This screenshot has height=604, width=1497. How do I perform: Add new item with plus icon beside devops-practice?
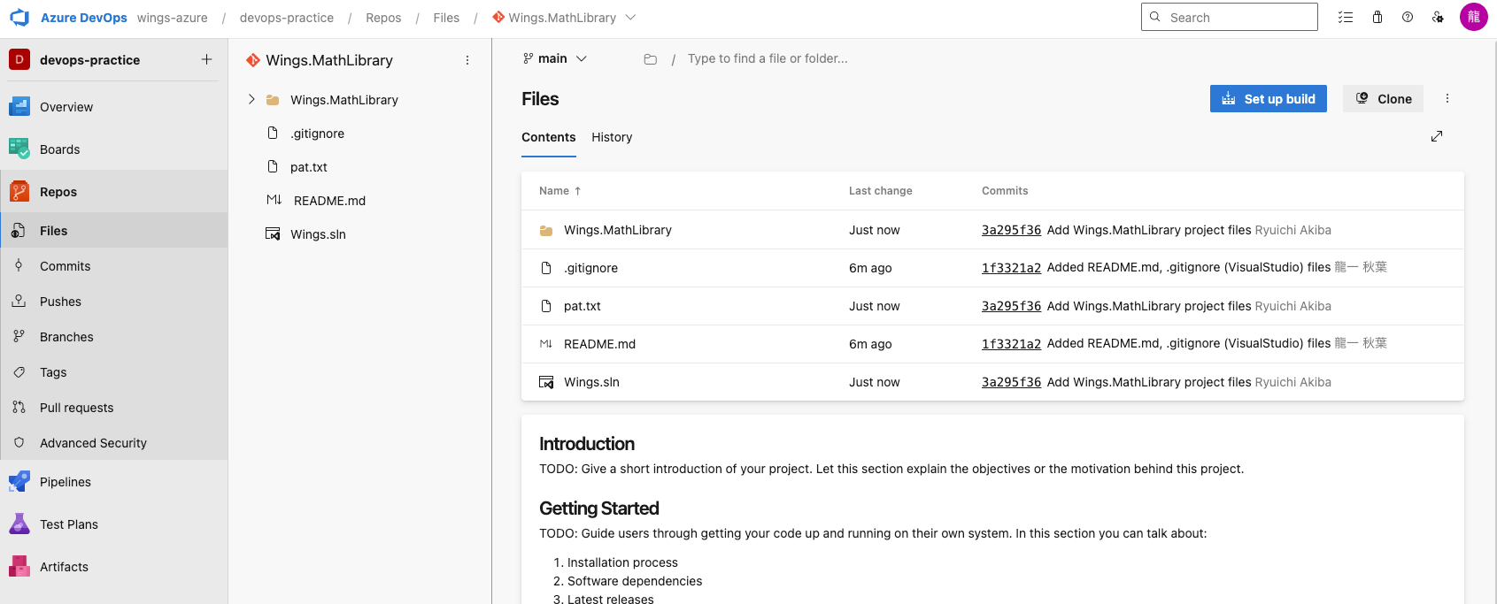click(206, 60)
